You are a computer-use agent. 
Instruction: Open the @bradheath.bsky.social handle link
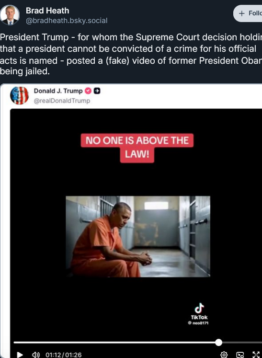click(x=67, y=21)
